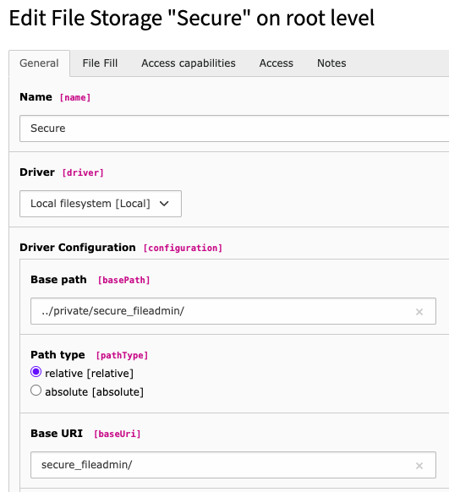Image resolution: width=449 pixels, height=492 pixels.
Task: Switch to the Access tab
Action: point(277,63)
